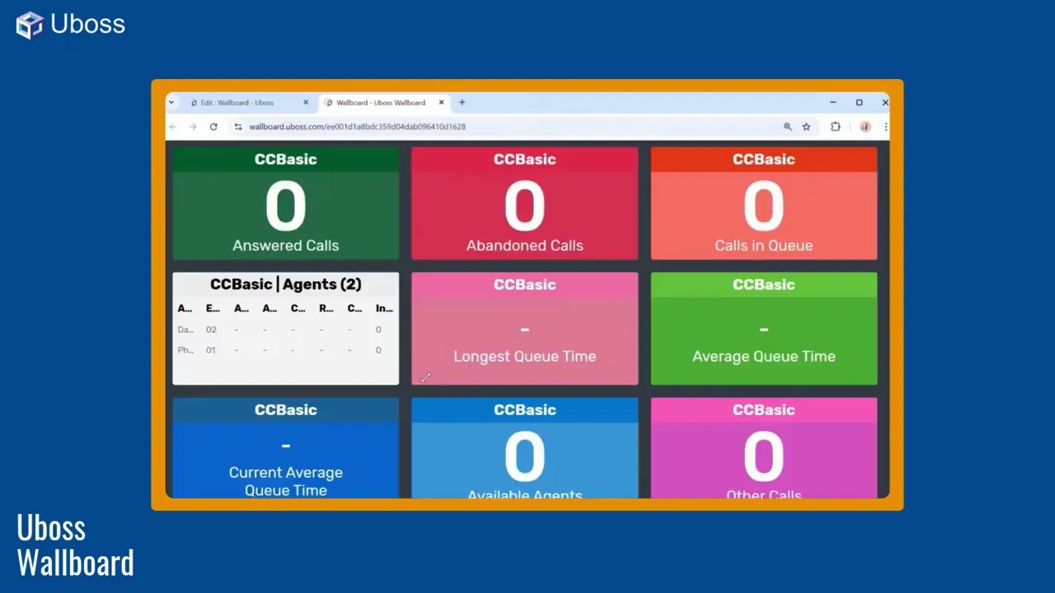Click the CCBasic | Agents (2) heading
1055x593 pixels.
(x=285, y=284)
